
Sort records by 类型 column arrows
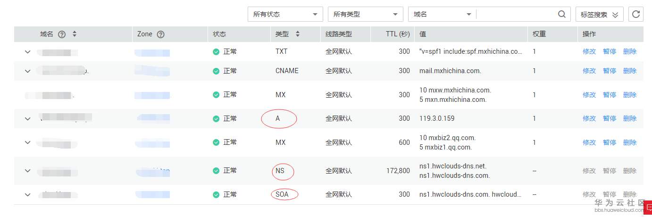tap(297, 34)
